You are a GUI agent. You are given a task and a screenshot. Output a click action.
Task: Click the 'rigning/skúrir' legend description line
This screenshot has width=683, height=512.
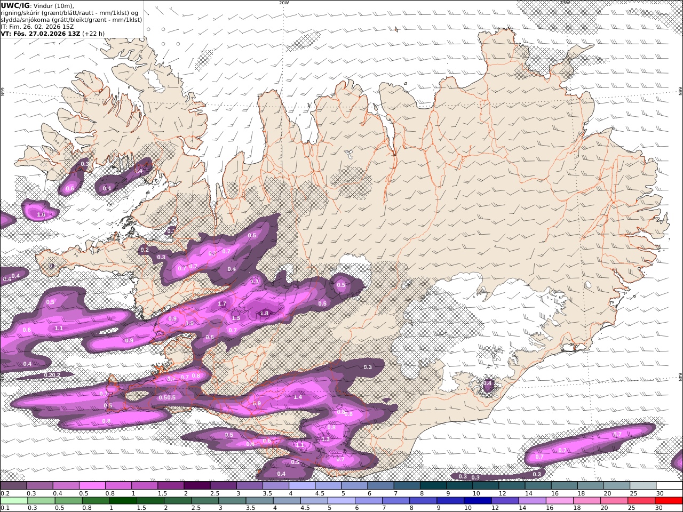70,12
